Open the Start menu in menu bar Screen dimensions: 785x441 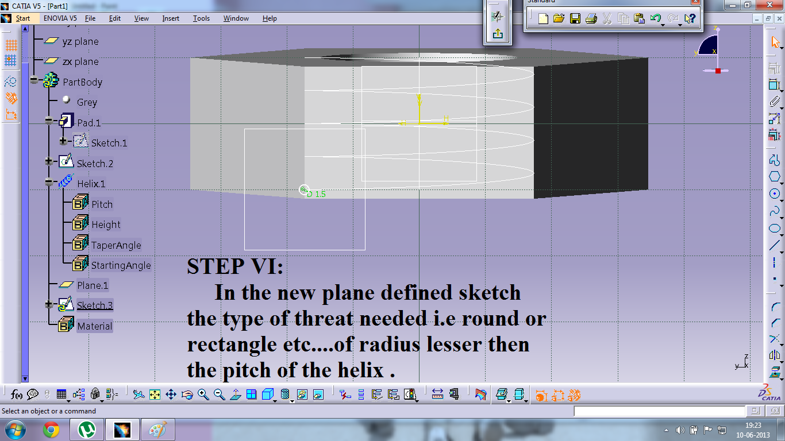click(23, 18)
